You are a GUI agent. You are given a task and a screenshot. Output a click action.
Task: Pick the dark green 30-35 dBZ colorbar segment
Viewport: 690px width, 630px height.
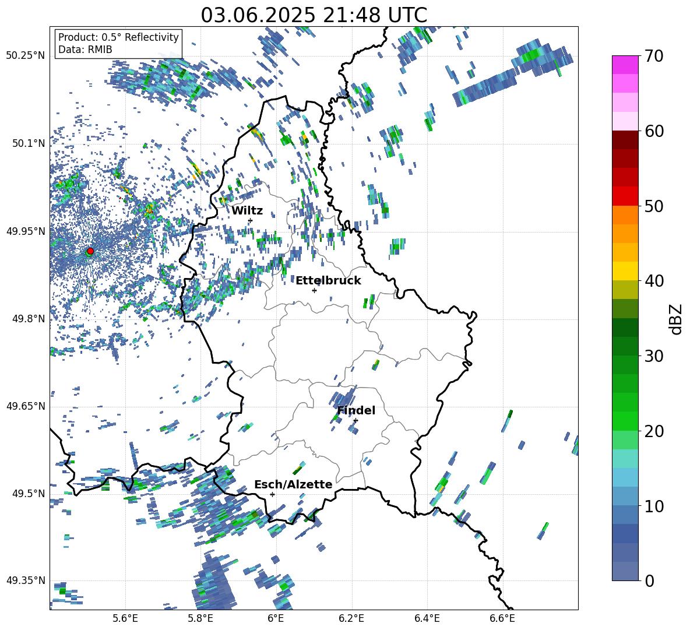tap(625, 336)
